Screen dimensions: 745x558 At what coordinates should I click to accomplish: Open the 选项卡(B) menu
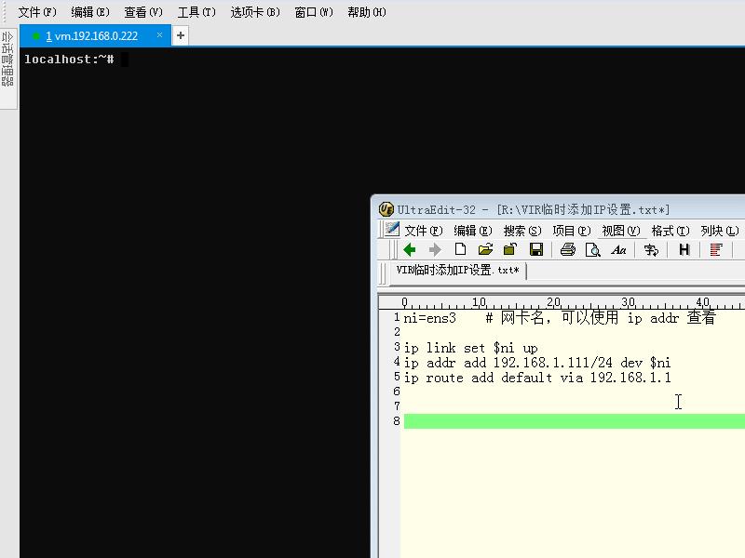pos(255,12)
